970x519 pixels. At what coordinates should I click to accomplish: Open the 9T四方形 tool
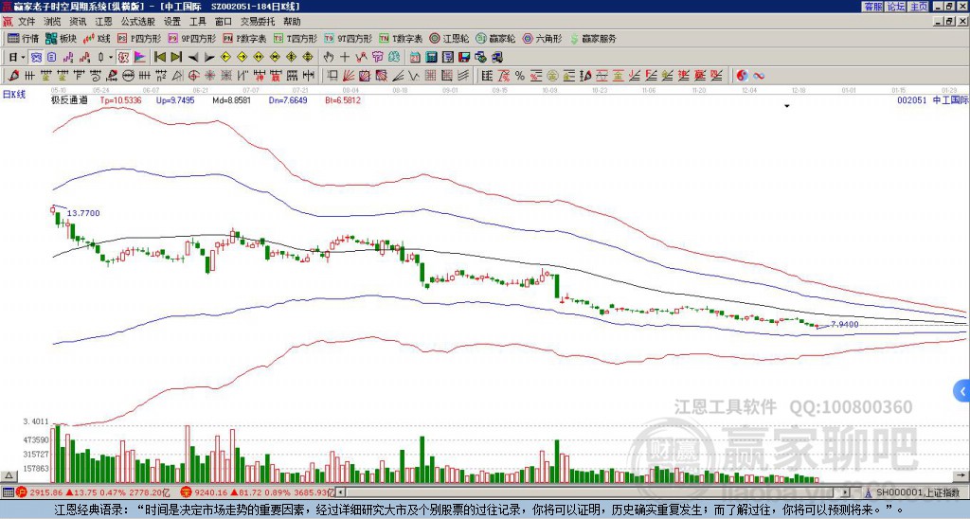click(348, 38)
